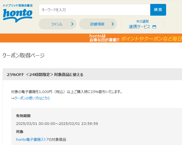Click the 2025/03/01 validity period text
182x145 pixels.
tap(57, 123)
